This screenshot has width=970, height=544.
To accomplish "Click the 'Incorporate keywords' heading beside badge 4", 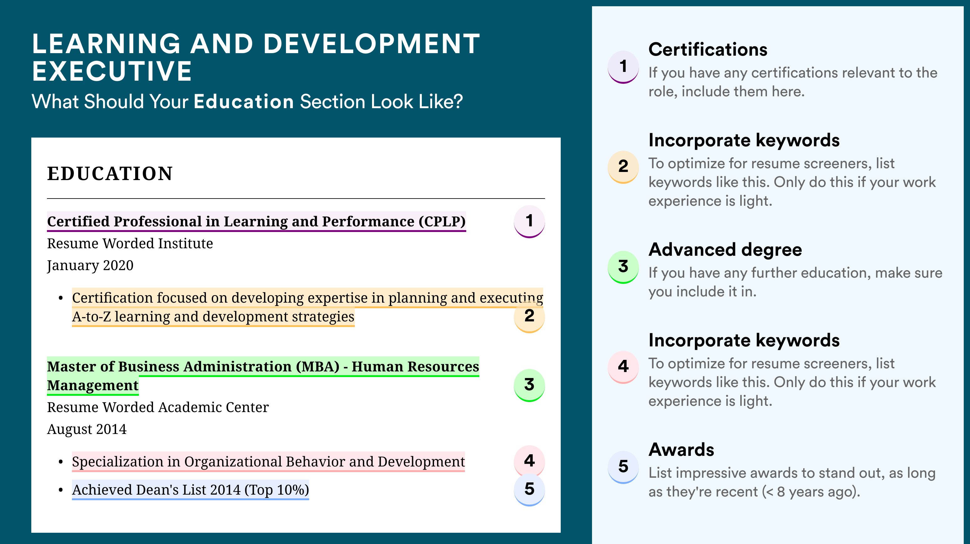I will [x=744, y=341].
